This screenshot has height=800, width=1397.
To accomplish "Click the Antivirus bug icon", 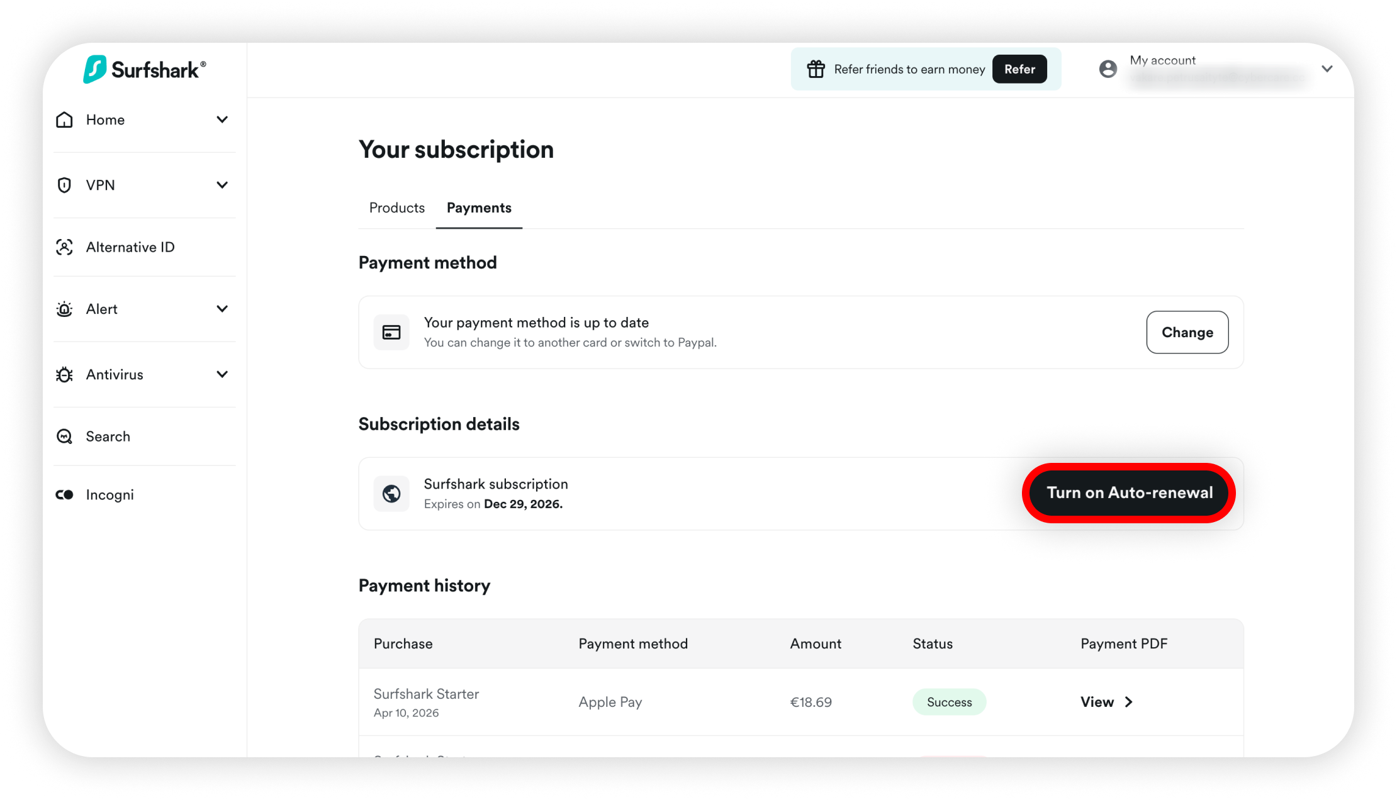I will click(x=64, y=374).
